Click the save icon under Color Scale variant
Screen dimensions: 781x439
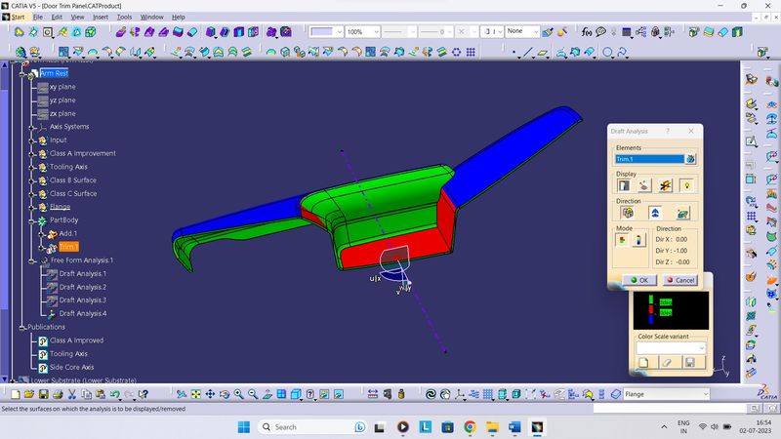[690, 362]
